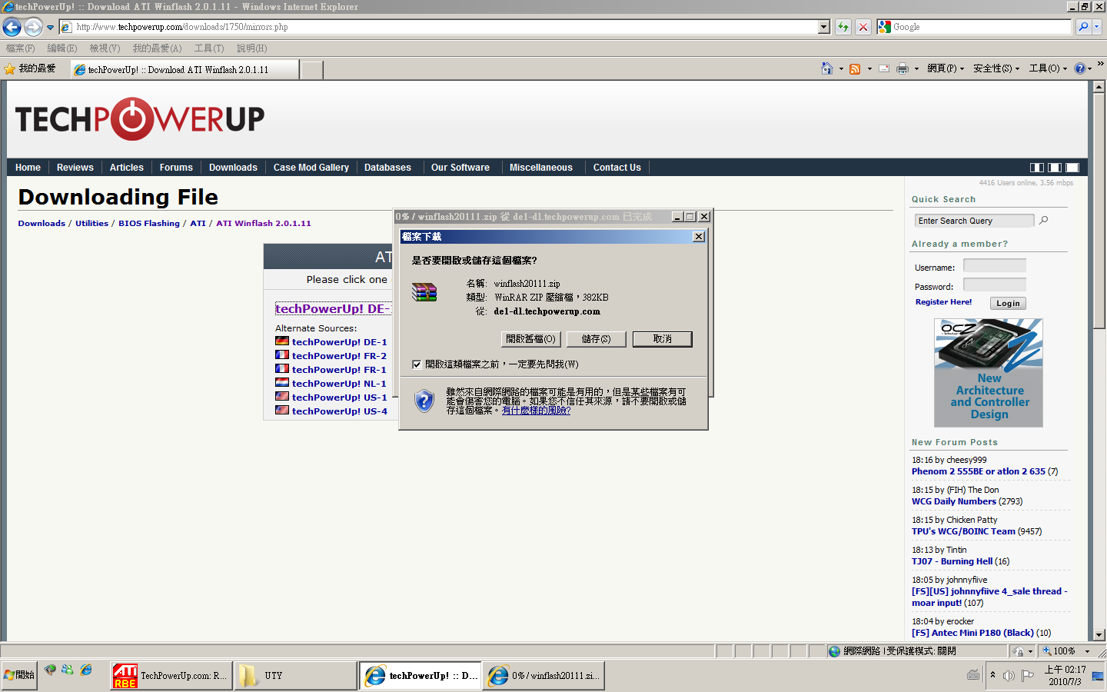1107x692 pixels.
Task: Click the Password input field
Action: [995, 284]
